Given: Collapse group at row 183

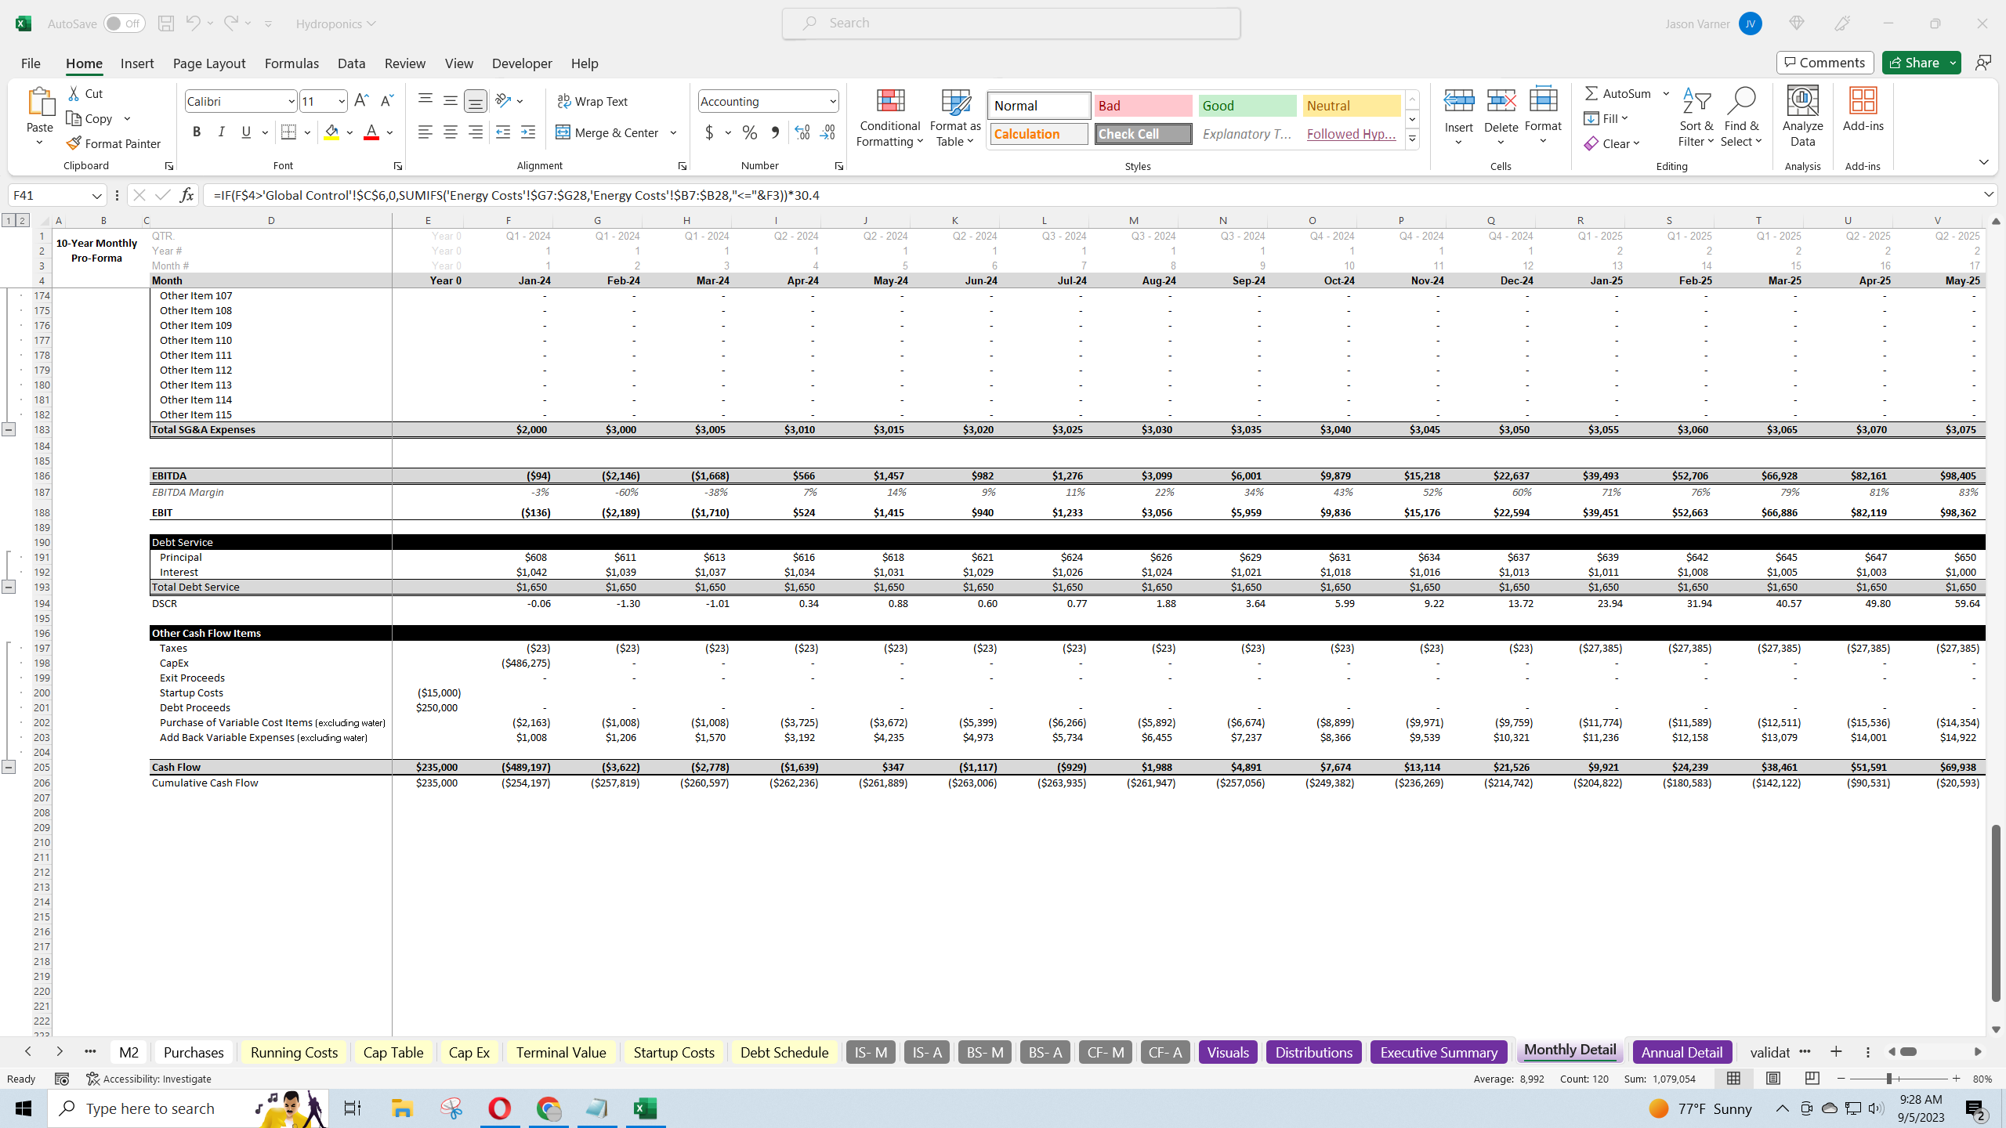Looking at the screenshot, I should 9,429.
